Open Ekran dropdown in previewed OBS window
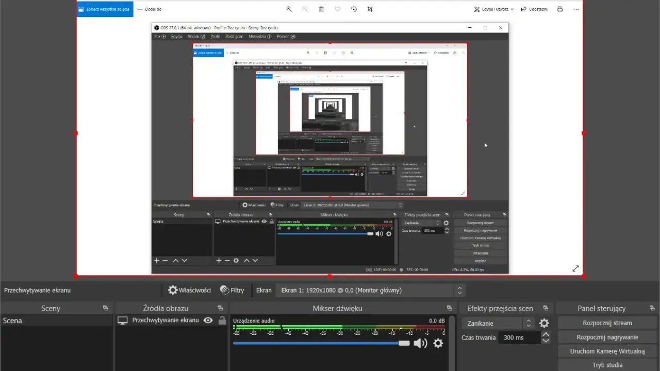This screenshot has width=660, height=371. click(x=353, y=205)
